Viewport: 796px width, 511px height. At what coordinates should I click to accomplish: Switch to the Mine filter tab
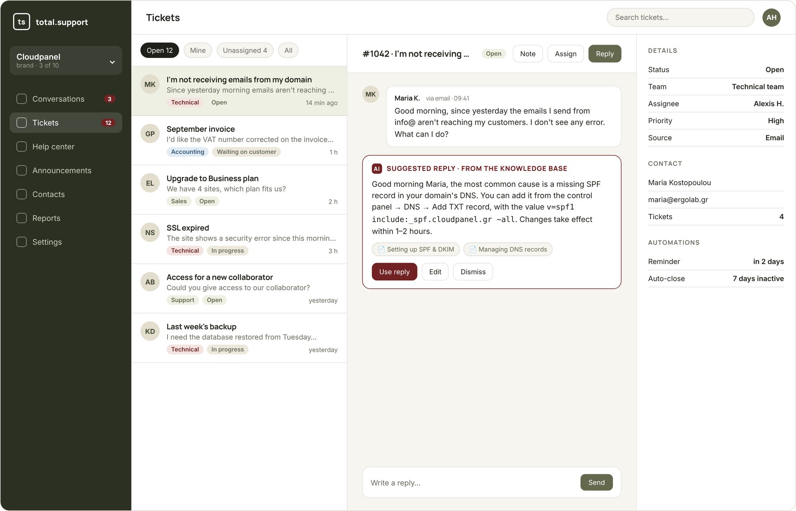(198, 50)
